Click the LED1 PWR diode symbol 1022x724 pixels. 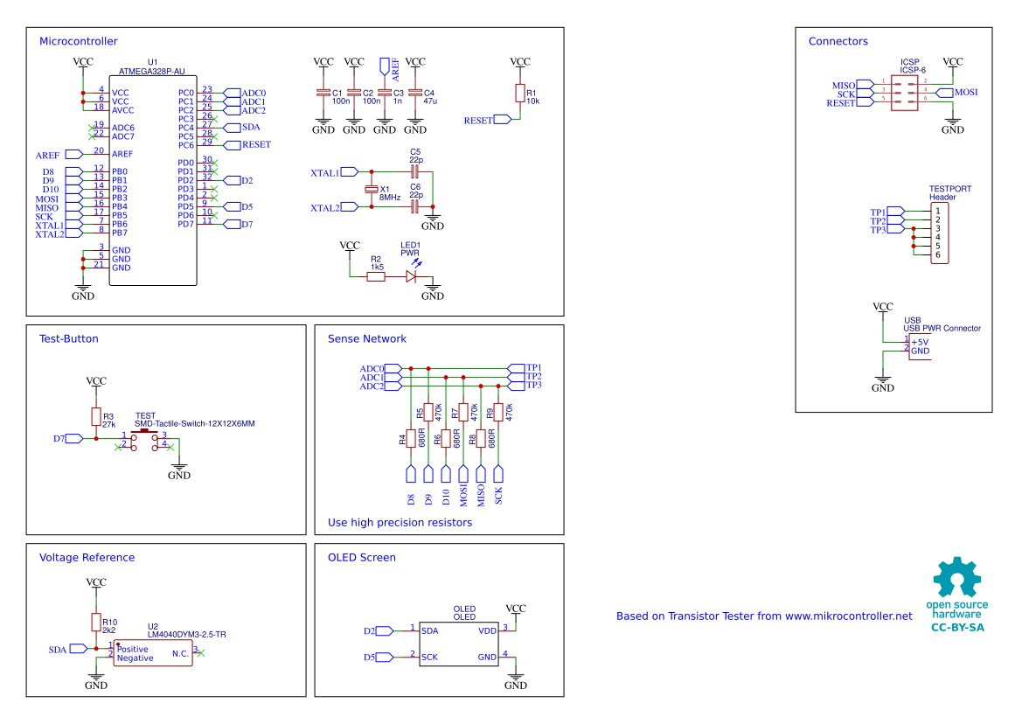point(411,276)
